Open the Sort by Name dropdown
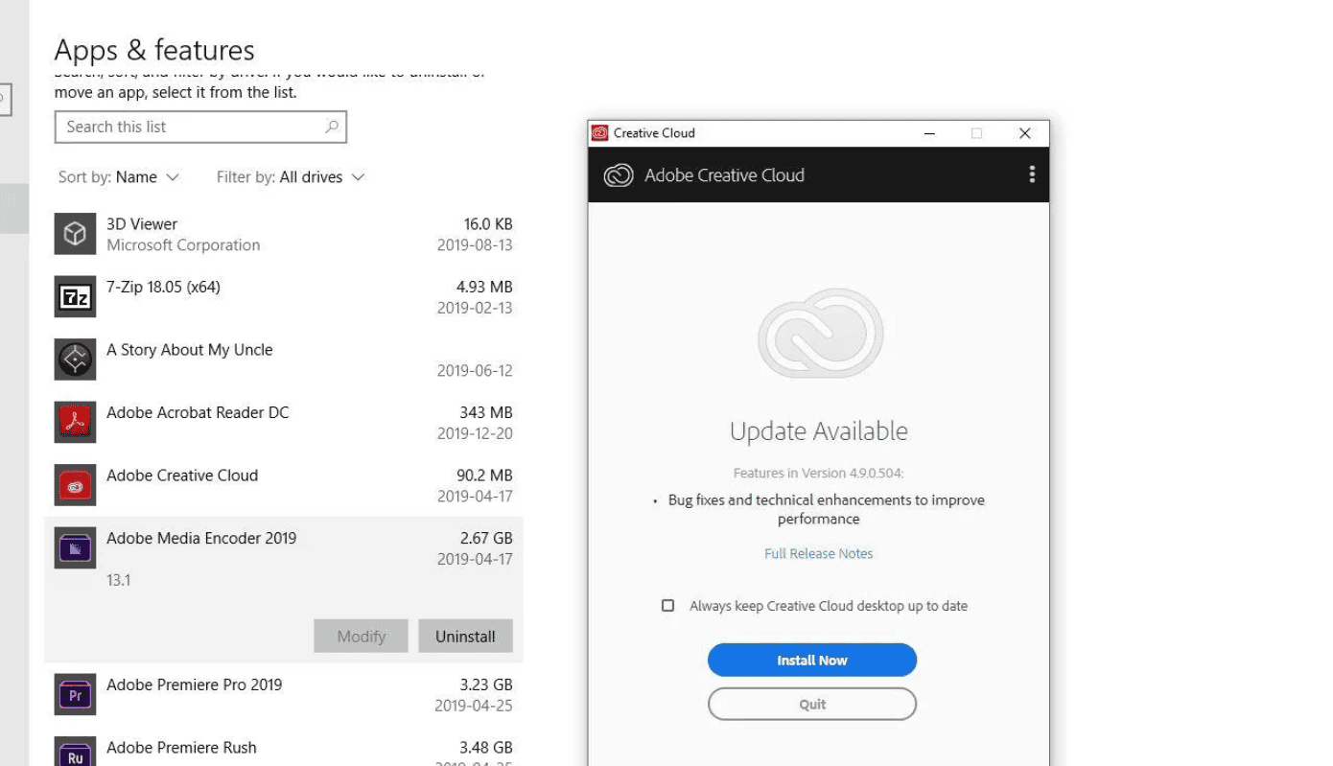This screenshot has height=766, width=1333. pos(119,176)
